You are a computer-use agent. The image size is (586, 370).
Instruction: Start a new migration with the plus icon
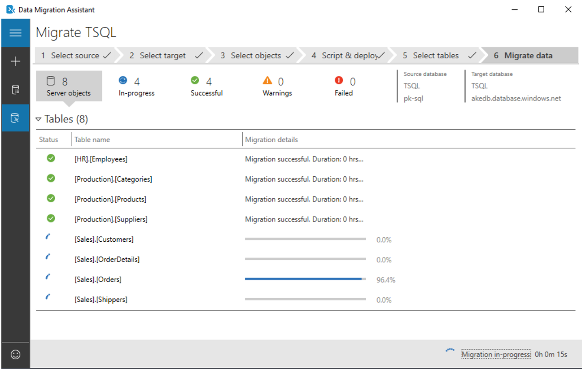[x=16, y=61]
